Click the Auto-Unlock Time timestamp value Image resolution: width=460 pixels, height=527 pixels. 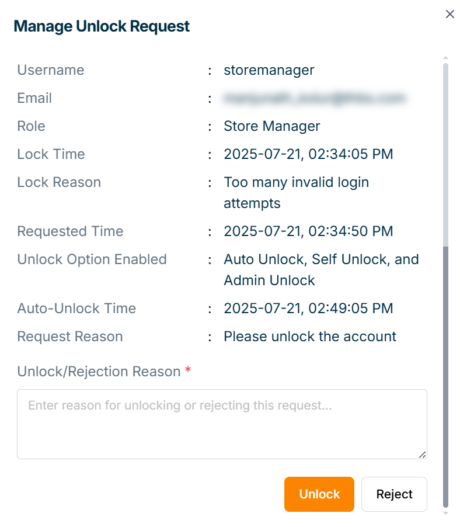[x=308, y=308]
